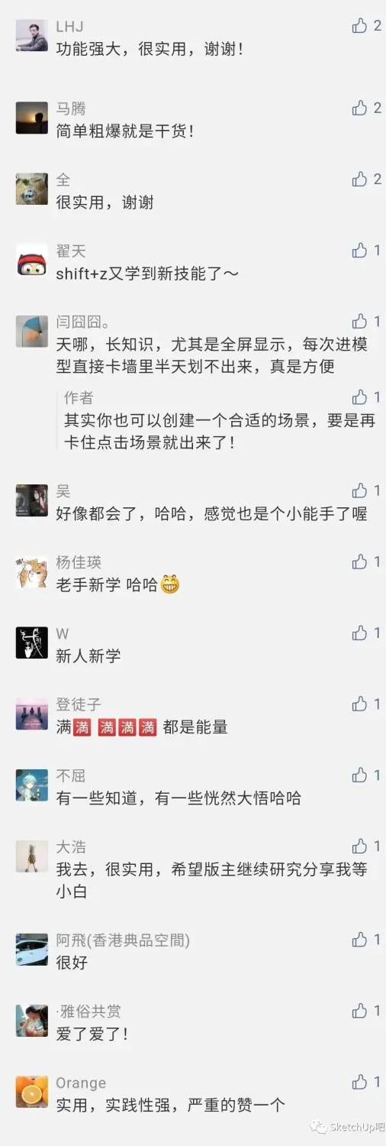Tap the username ·雅俗共赏

[x=88, y=1012]
